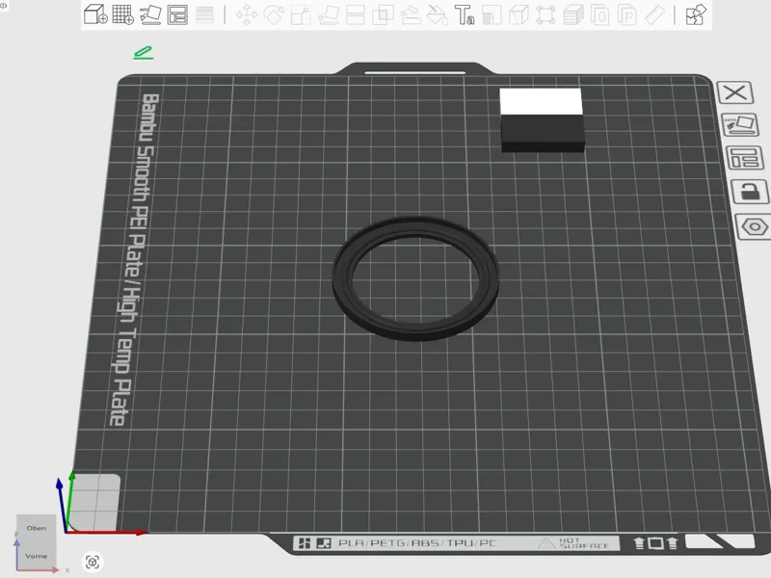The width and height of the screenshot is (771, 578).
Task: Click the transparent cube toolbar icon
Action: 518,15
